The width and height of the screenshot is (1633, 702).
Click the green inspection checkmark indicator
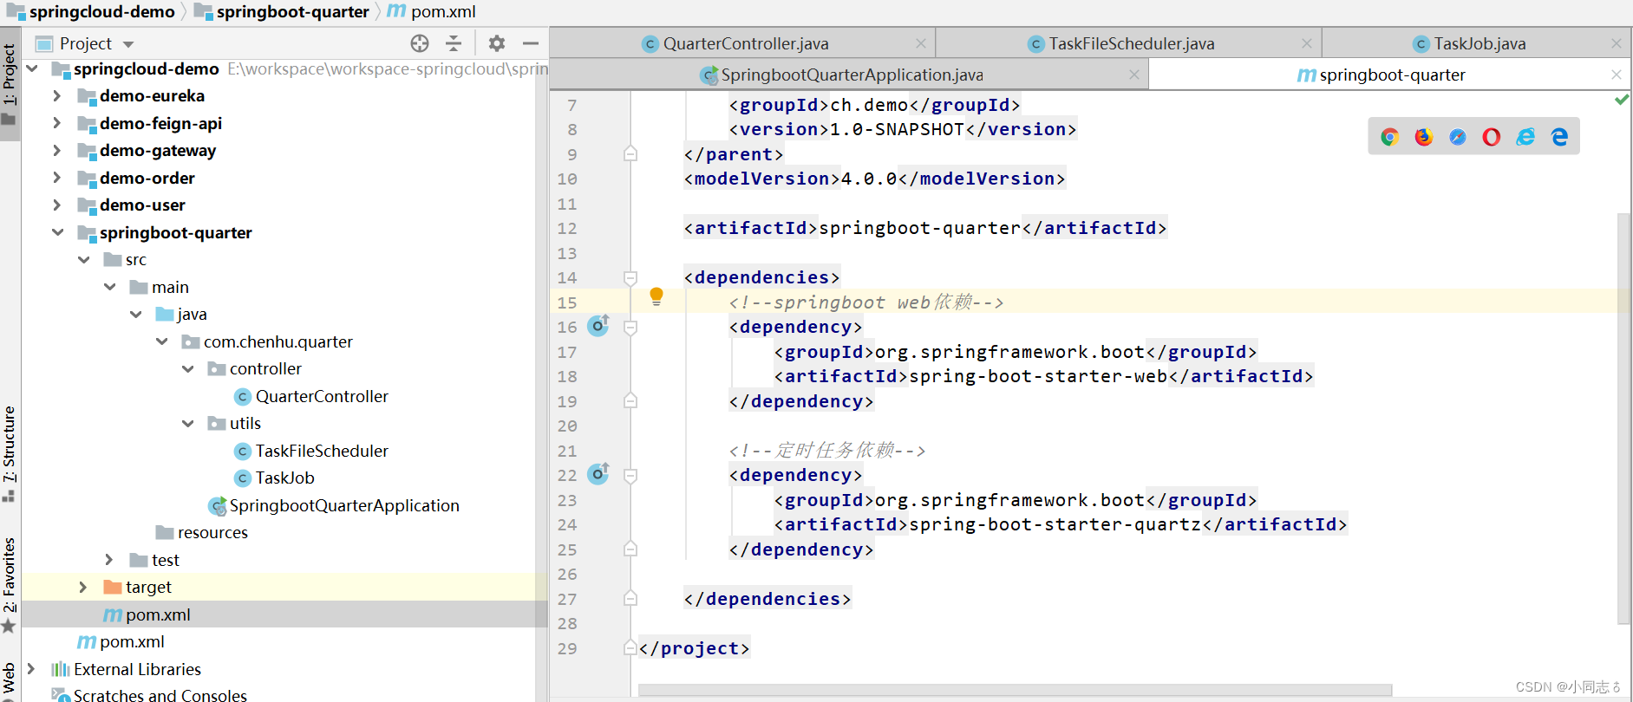point(1621,100)
